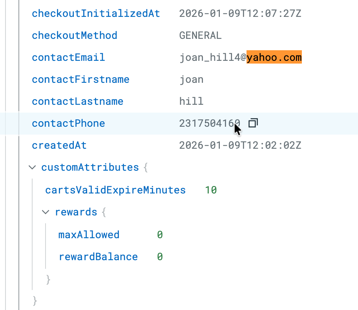Collapse the rewards object
This screenshot has width=358, height=310.
pyautogui.click(x=46, y=212)
